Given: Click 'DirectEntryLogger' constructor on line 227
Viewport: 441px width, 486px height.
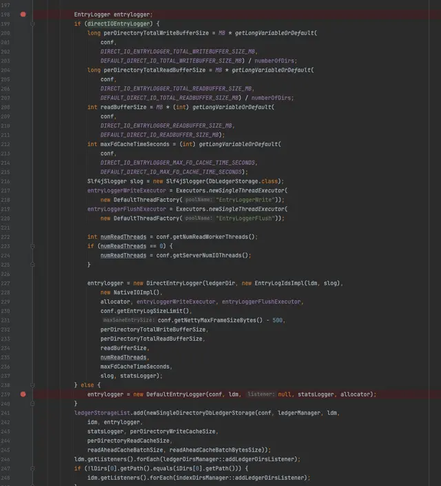Looking at the screenshot, I should [x=174, y=283].
